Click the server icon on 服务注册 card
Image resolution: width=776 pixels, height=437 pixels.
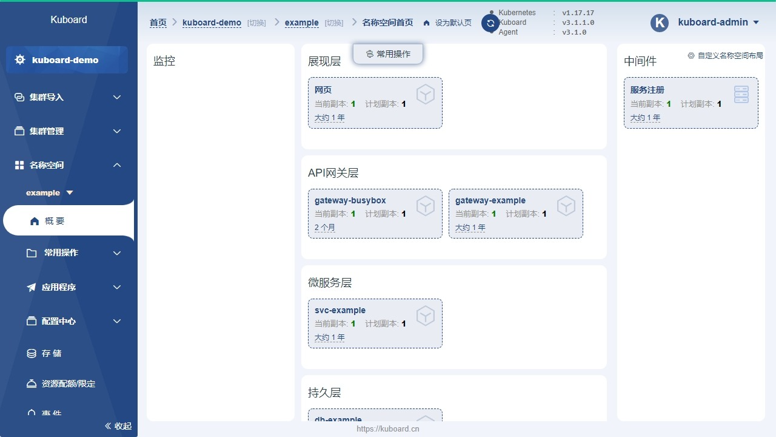tap(741, 94)
